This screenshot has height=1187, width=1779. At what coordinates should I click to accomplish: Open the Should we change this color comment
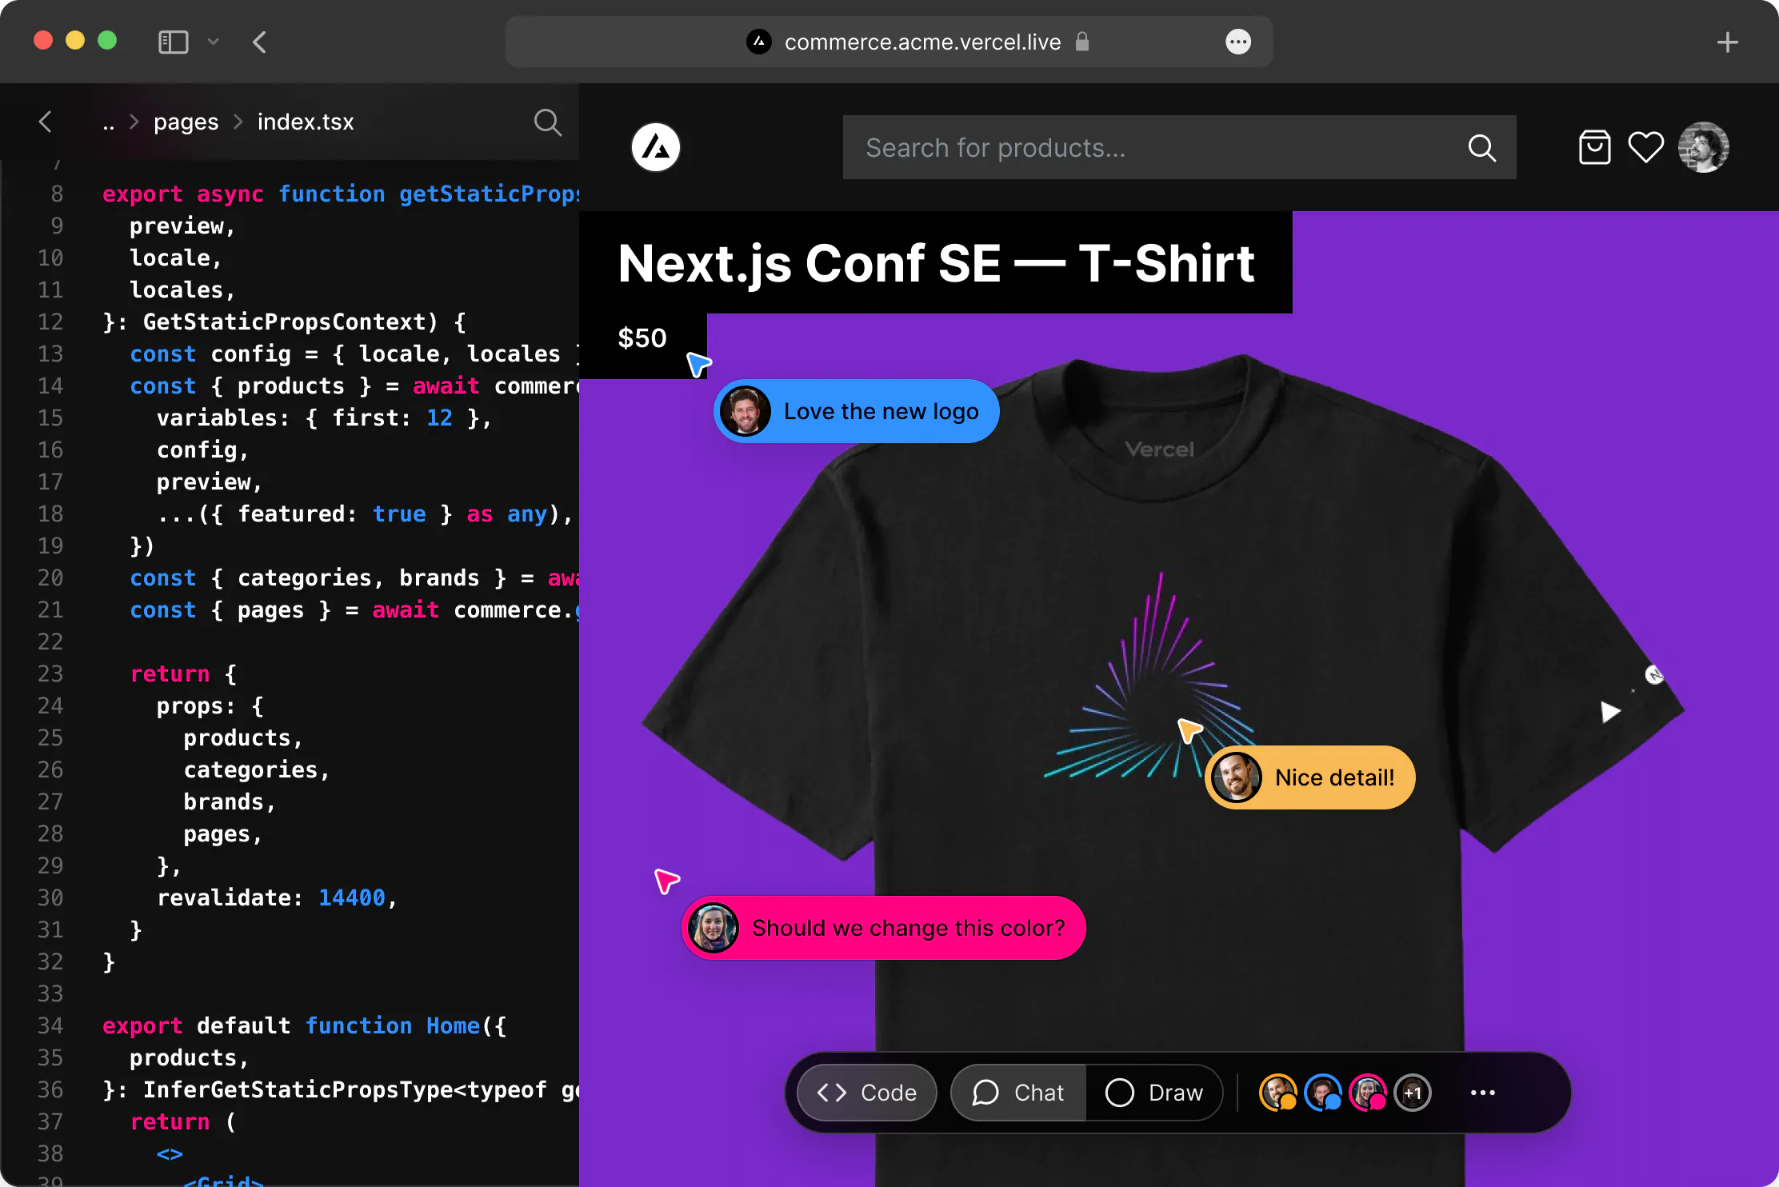point(883,928)
